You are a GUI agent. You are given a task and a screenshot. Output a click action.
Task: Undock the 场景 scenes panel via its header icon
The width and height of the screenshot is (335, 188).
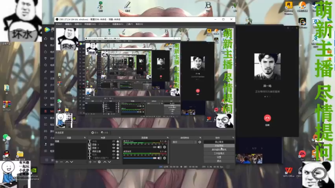point(85,138)
